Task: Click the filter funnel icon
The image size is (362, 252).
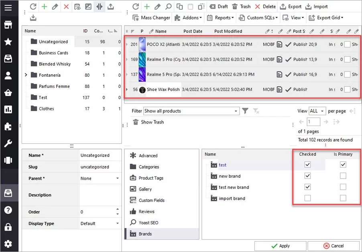Action: (245, 111)
